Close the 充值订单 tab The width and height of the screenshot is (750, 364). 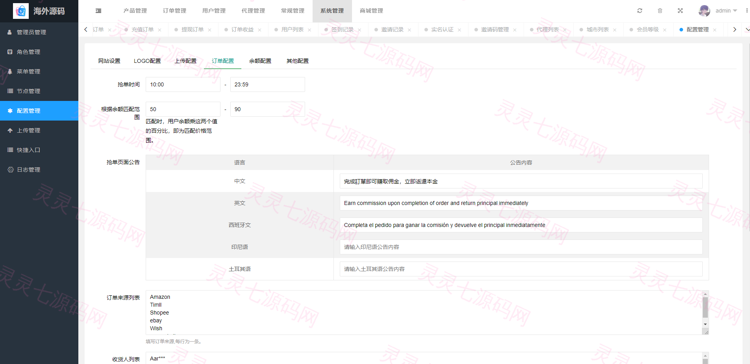click(x=159, y=30)
